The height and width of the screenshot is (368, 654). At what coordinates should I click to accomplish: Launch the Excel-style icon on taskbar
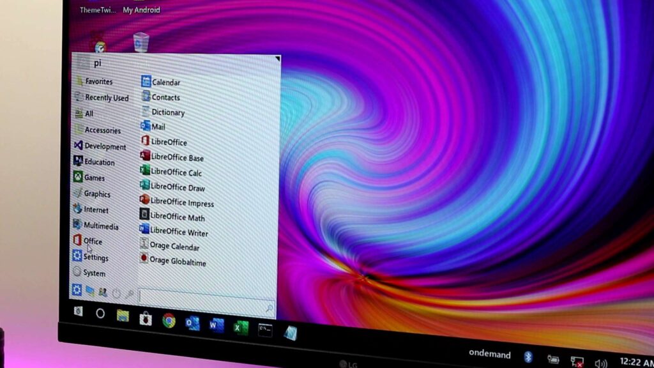pyautogui.click(x=240, y=328)
